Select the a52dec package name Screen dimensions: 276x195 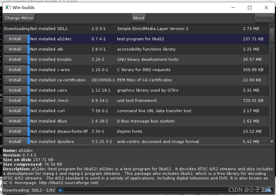click(64, 39)
